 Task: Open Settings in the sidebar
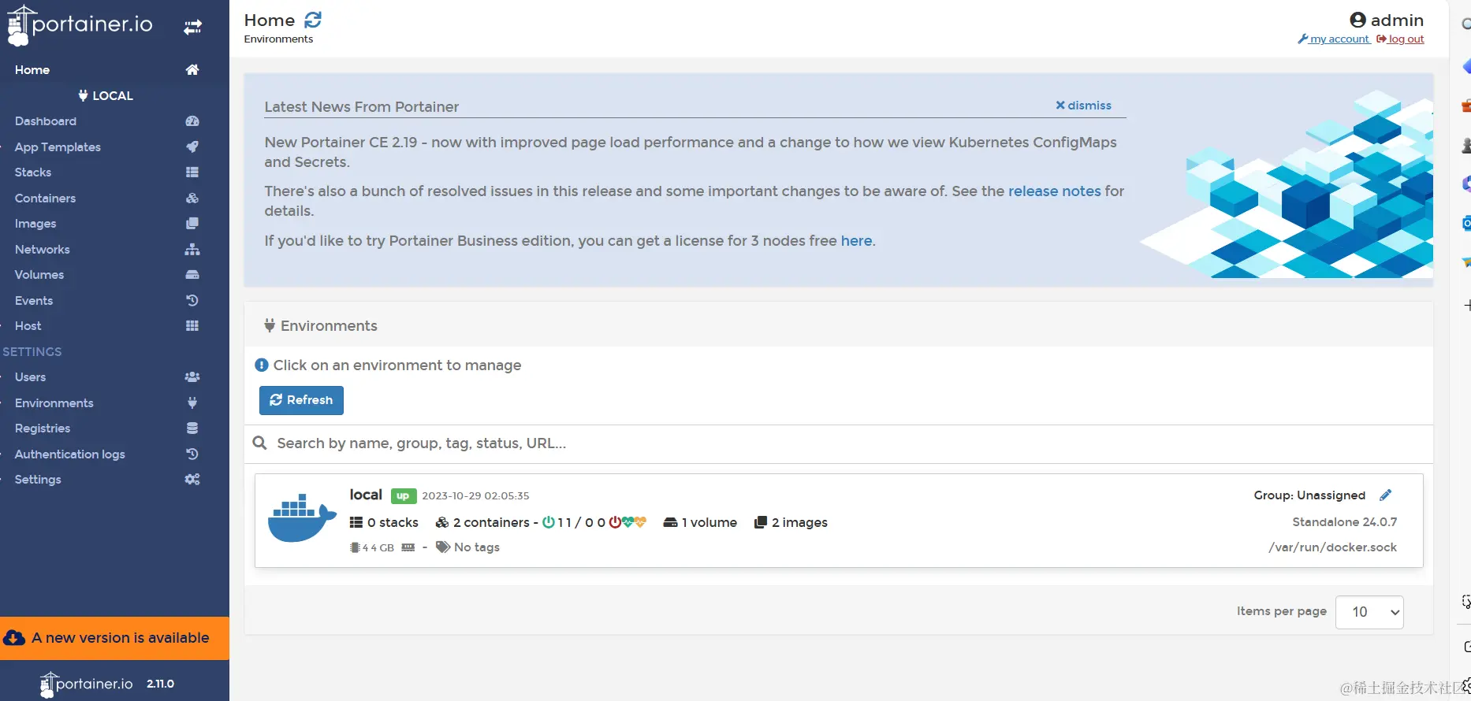38,480
